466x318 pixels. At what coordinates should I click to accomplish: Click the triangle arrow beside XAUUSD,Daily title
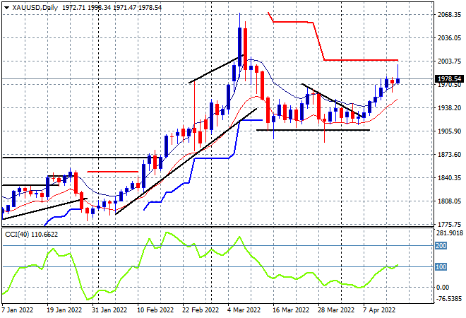6,8
